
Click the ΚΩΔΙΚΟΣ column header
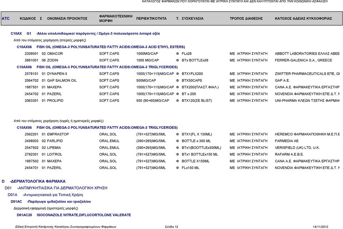(x=28, y=19)
